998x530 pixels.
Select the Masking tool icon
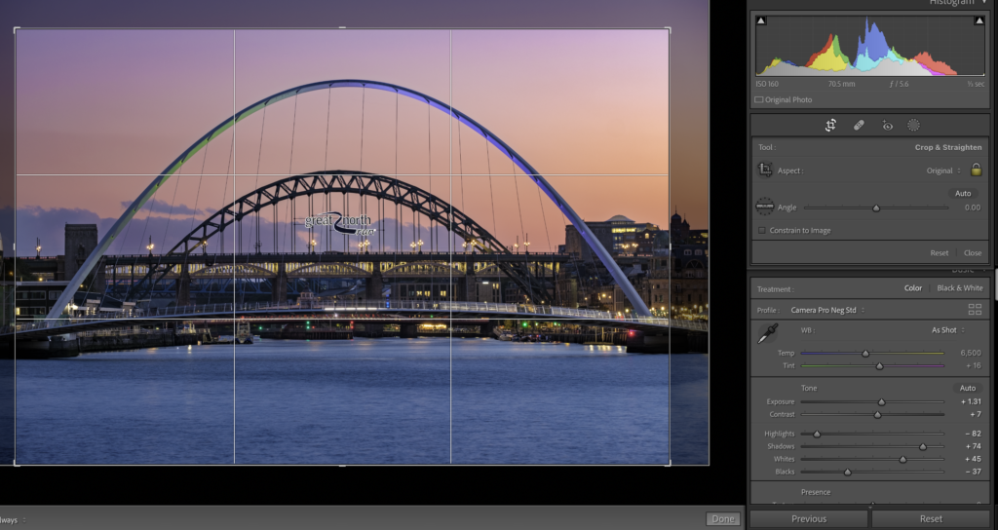click(x=913, y=126)
